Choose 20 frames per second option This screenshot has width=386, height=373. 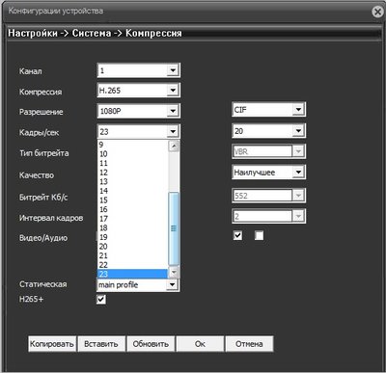132,247
